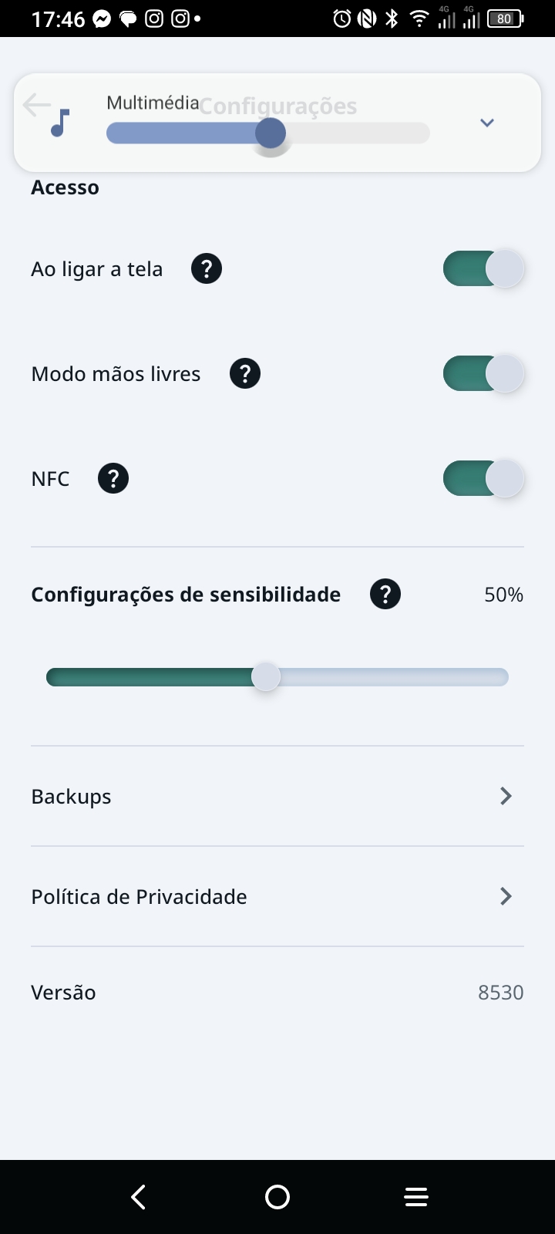Disable the Ao ligar a tela toggle
The width and height of the screenshot is (555, 1234).
[x=483, y=269]
